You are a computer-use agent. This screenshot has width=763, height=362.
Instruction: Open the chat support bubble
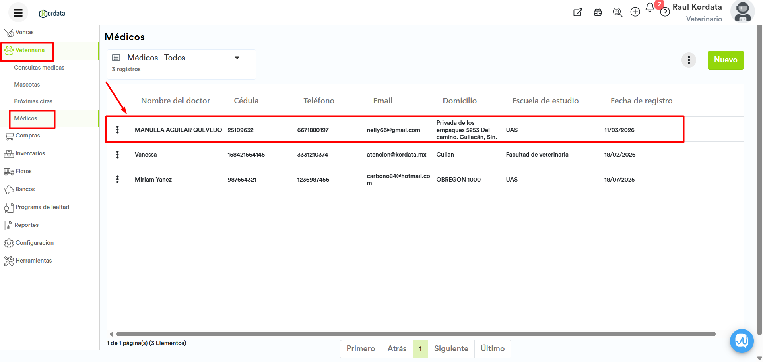[x=742, y=341]
